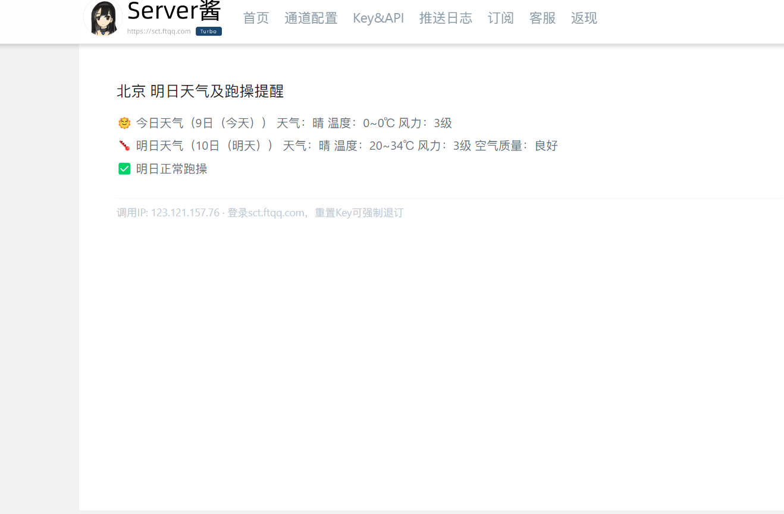Click the sun emoji beside 今日天气

[124, 123]
